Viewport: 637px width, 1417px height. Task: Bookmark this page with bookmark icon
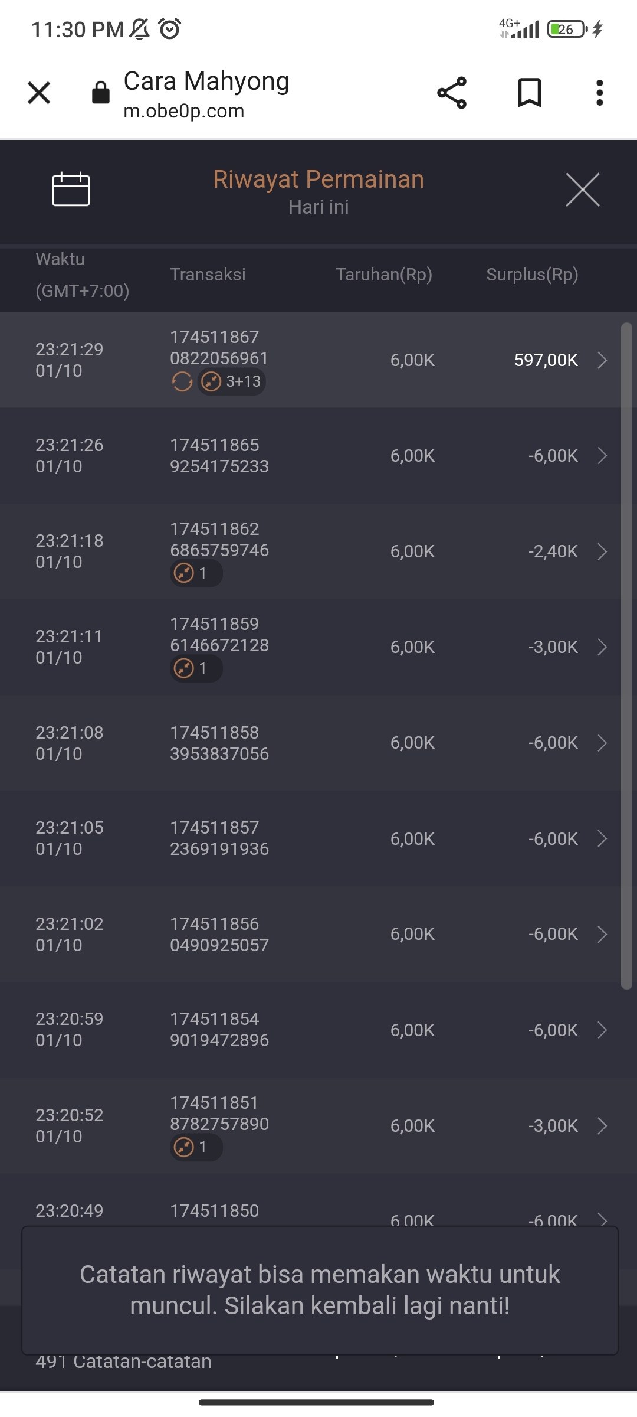(529, 93)
